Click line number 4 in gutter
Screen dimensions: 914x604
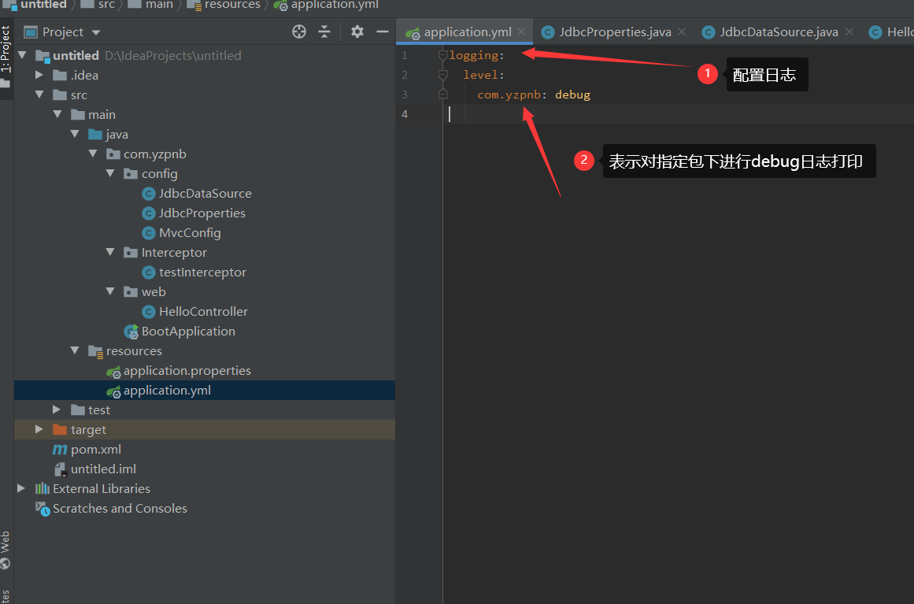click(x=405, y=114)
